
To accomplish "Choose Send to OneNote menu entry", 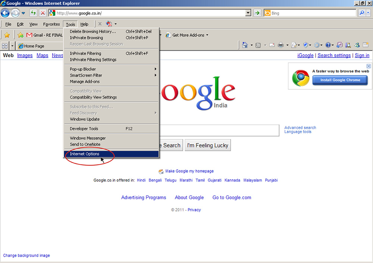I will click(111, 144).
